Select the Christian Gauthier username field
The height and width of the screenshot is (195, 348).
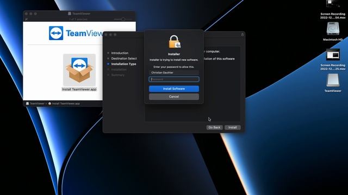click(174, 73)
